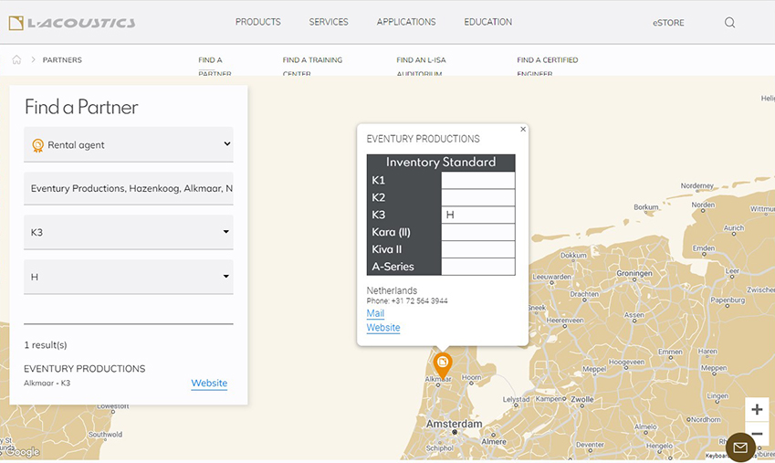Open Website link in results list
The width and height of the screenshot is (775, 463).
point(209,384)
